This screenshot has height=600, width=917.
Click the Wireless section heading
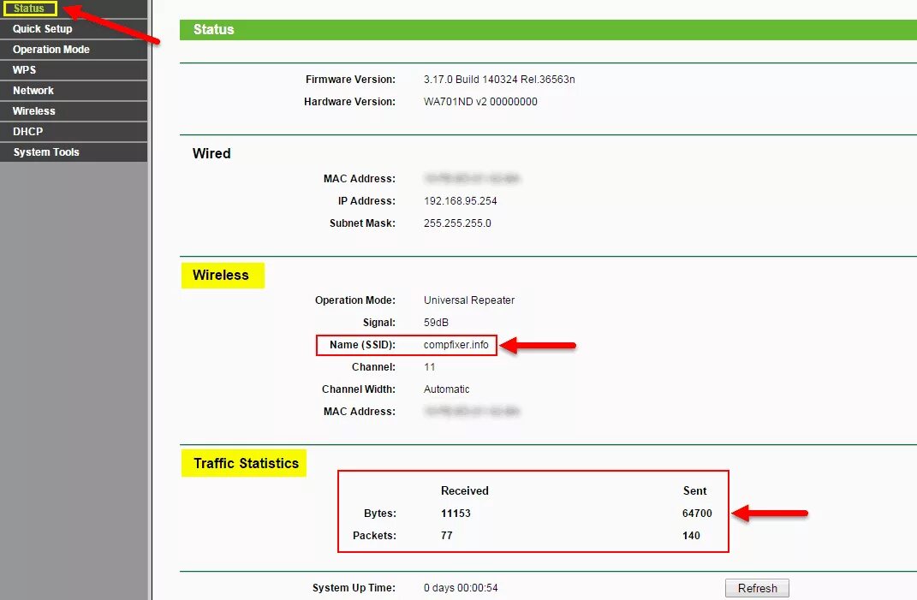[x=221, y=275]
